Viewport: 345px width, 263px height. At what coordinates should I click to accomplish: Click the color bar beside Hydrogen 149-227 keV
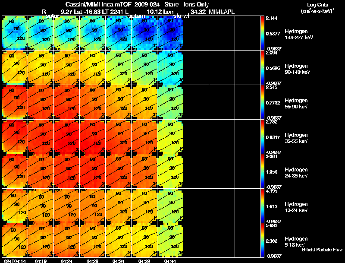pyautogui.click(x=262, y=33)
